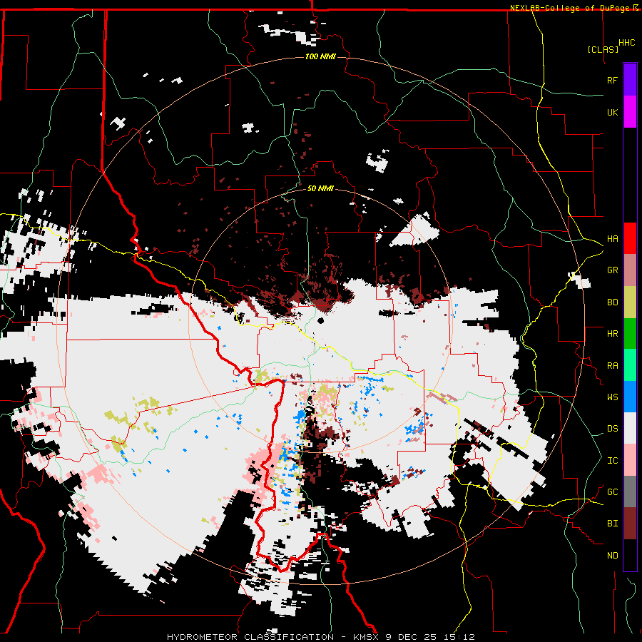Click the "[CLAS]" units label
This screenshot has width=642, height=642.
click(x=603, y=49)
